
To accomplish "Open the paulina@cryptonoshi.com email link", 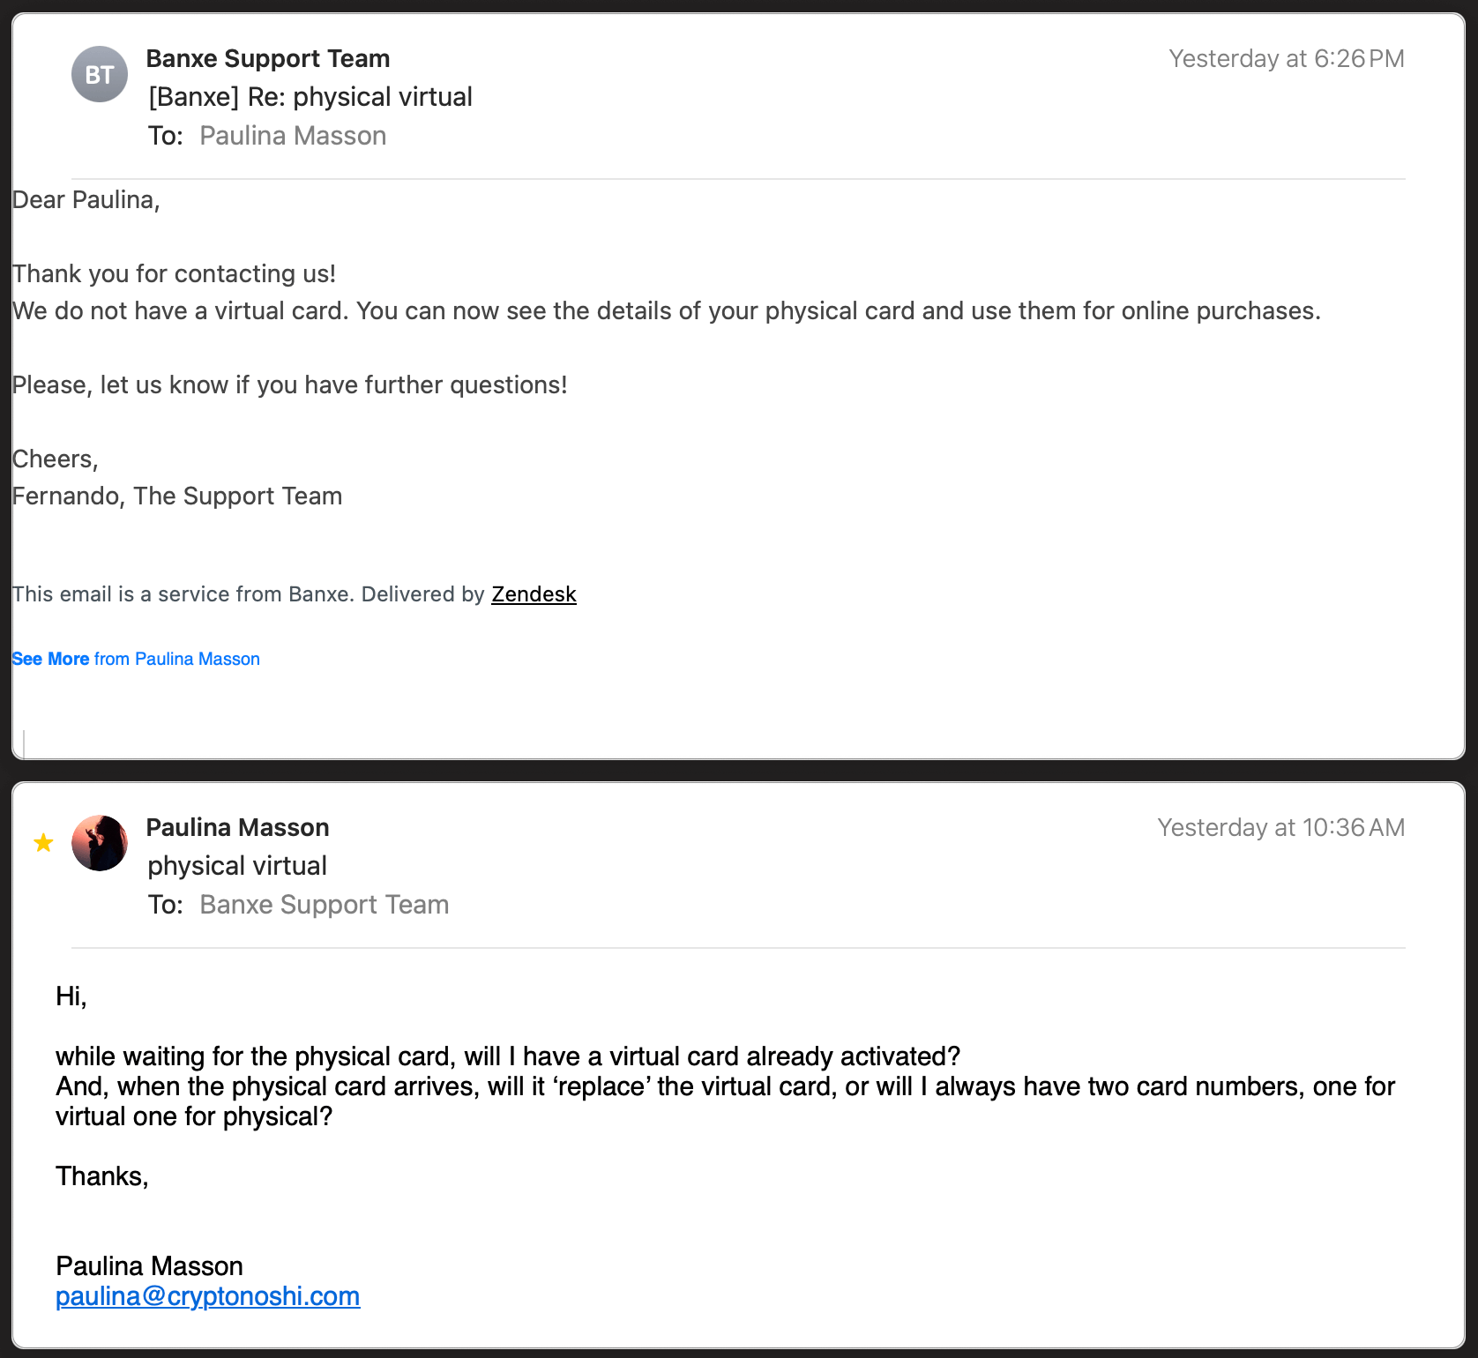I will click(208, 1296).
